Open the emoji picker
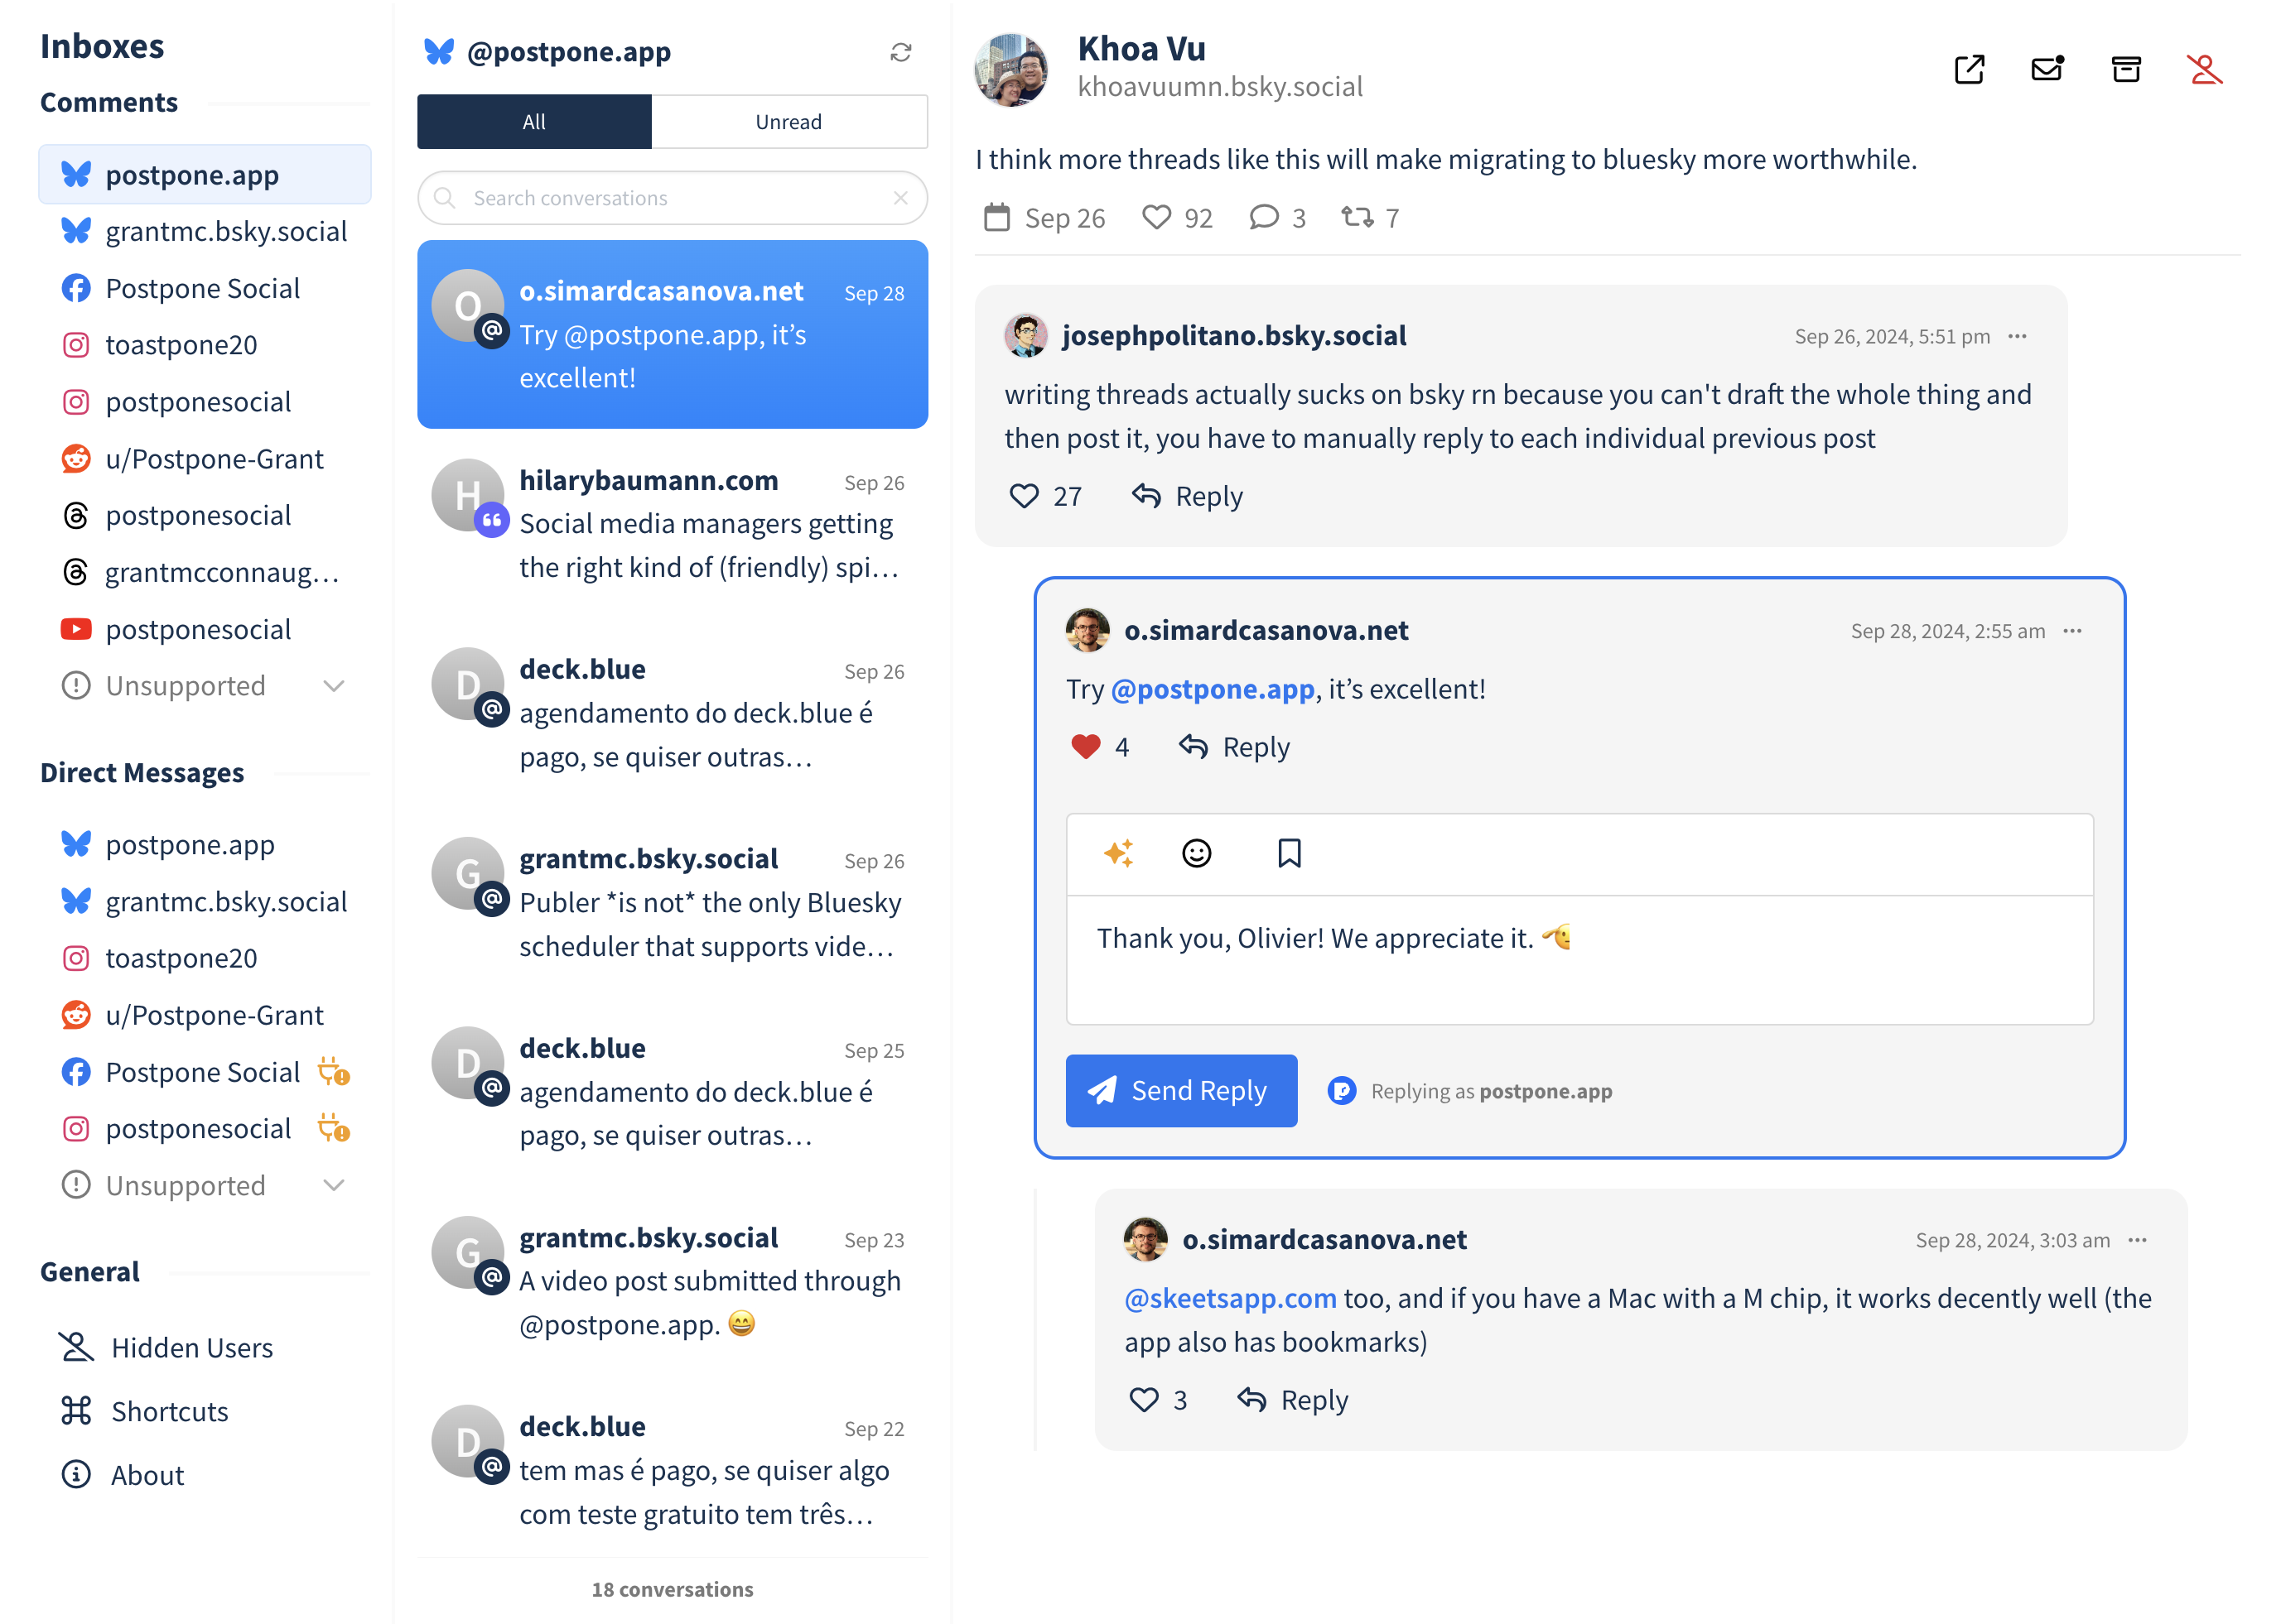 click(x=1197, y=853)
